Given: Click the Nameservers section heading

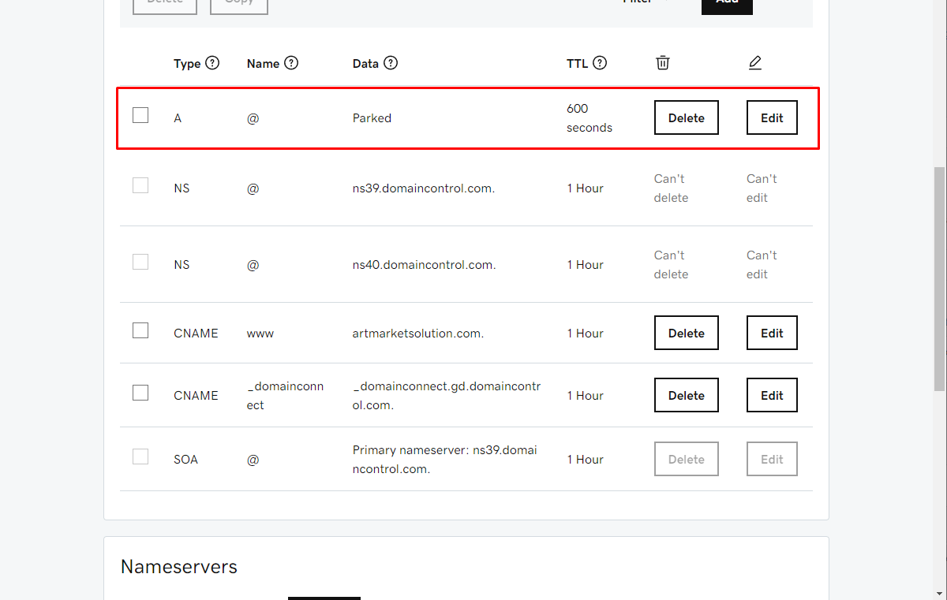Looking at the screenshot, I should point(179,566).
